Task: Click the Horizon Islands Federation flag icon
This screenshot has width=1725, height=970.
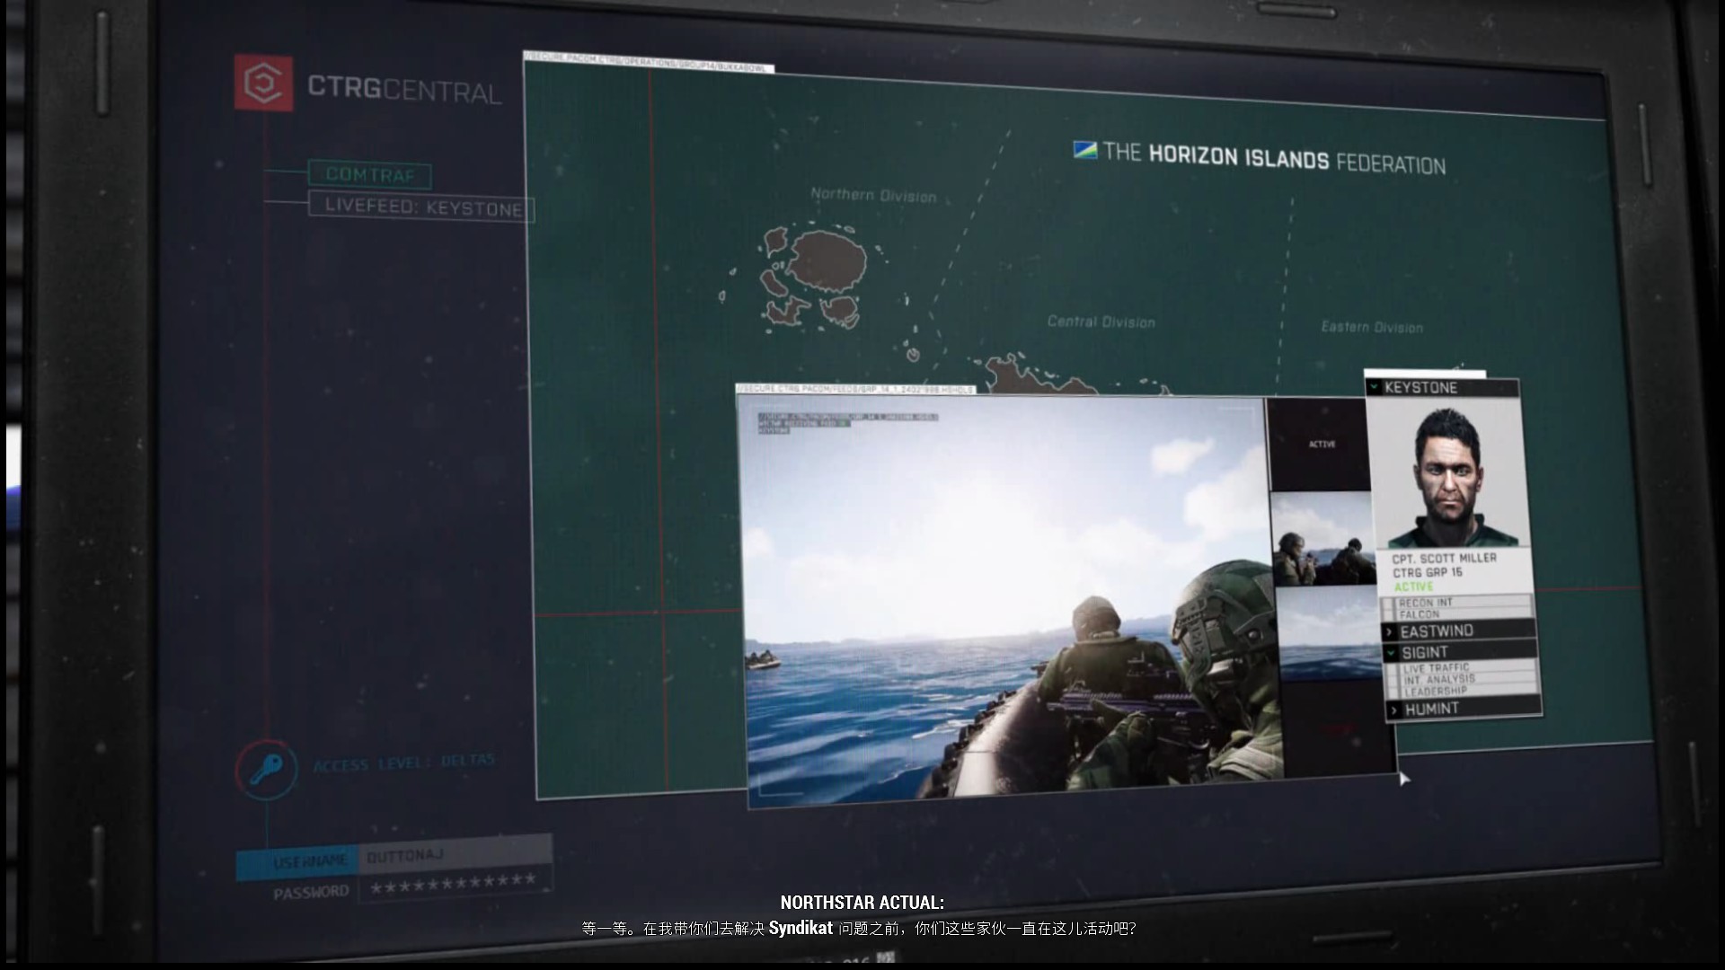Action: click(1084, 150)
